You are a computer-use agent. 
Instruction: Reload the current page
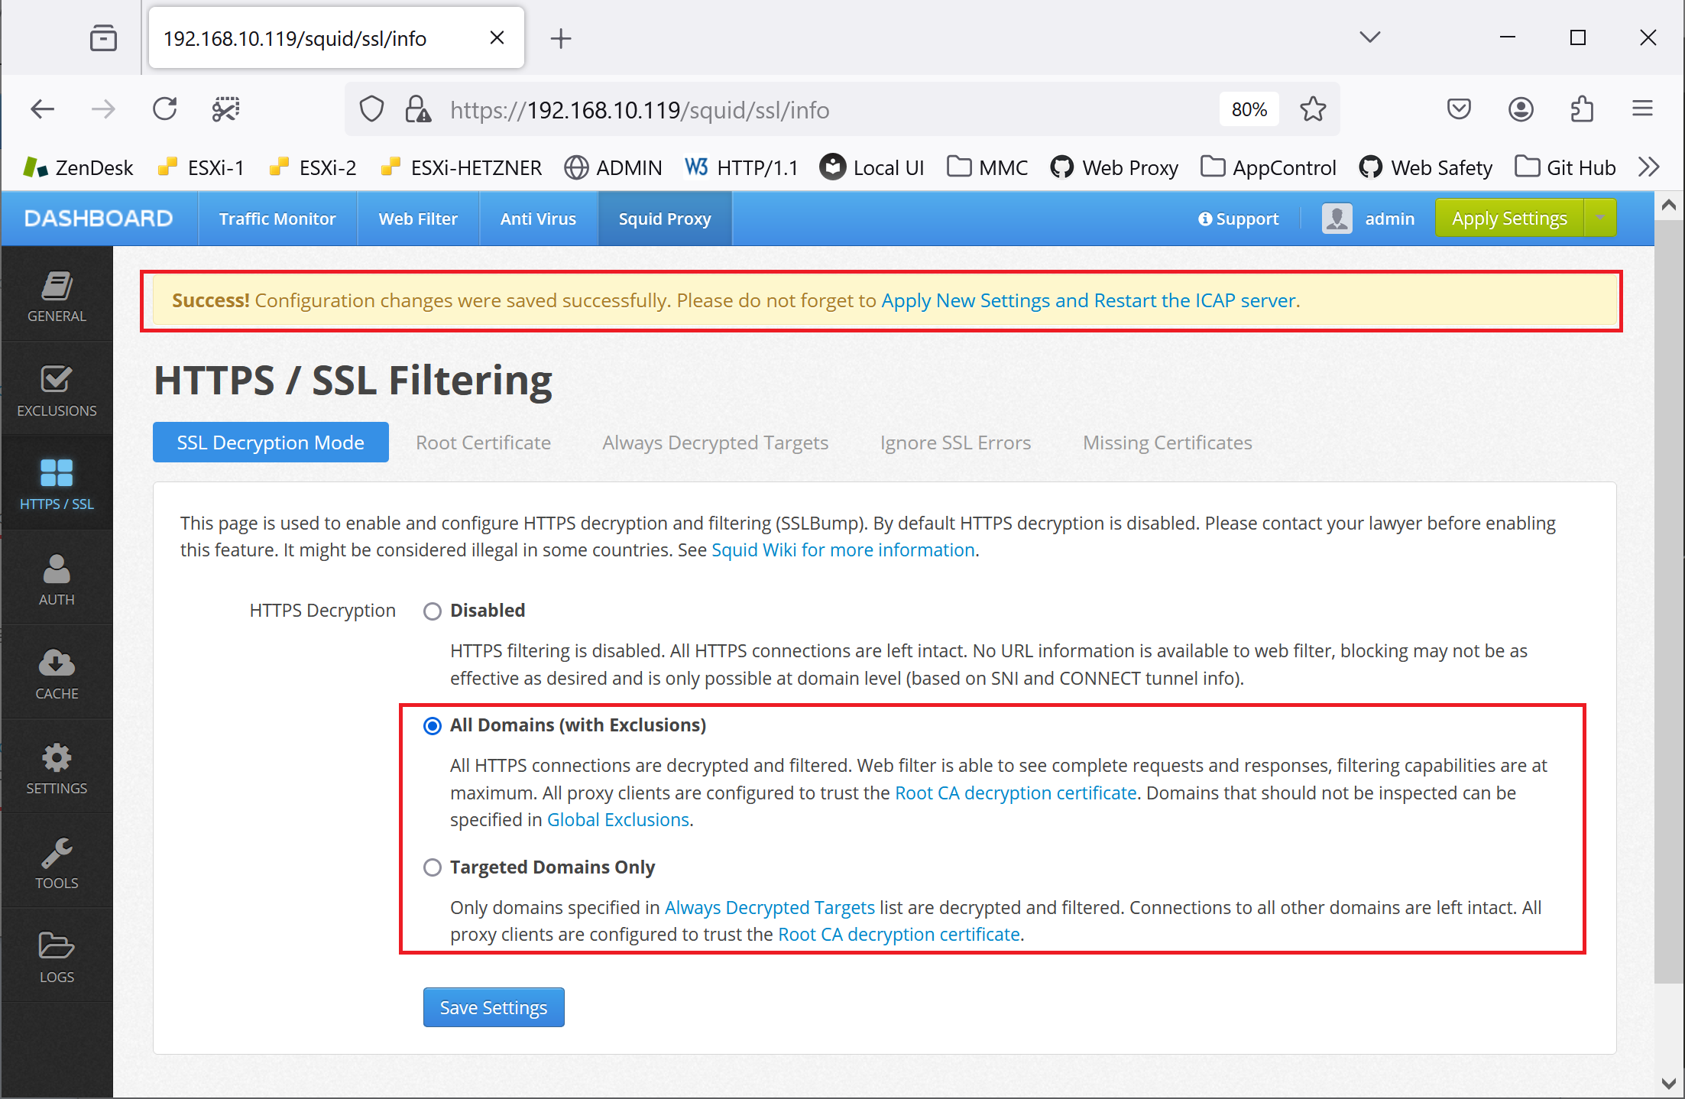click(x=164, y=109)
